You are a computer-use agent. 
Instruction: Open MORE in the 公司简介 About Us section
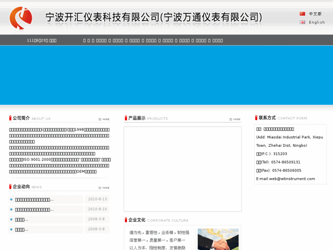point(104,119)
